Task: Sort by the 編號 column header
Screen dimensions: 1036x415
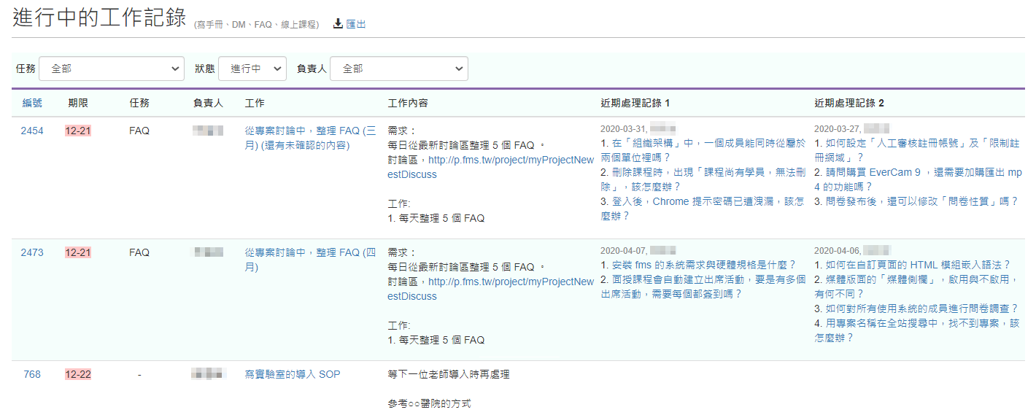Action: [32, 104]
